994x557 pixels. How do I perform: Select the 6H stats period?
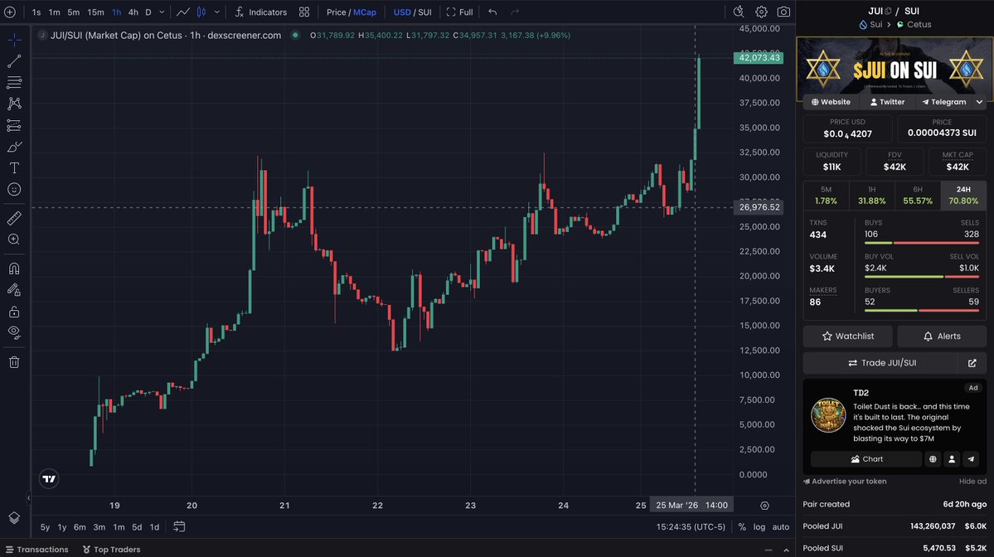(x=917, y=195)
